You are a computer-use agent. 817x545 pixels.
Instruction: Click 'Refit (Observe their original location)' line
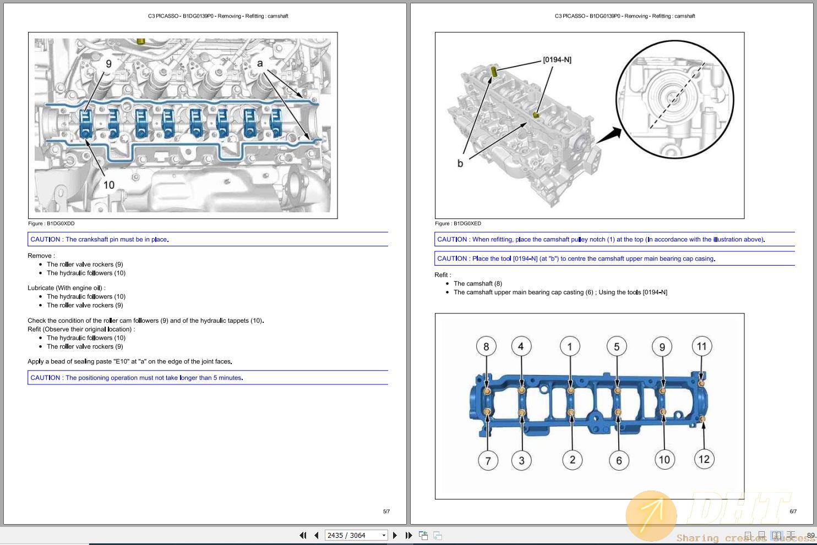pos(81,329)
